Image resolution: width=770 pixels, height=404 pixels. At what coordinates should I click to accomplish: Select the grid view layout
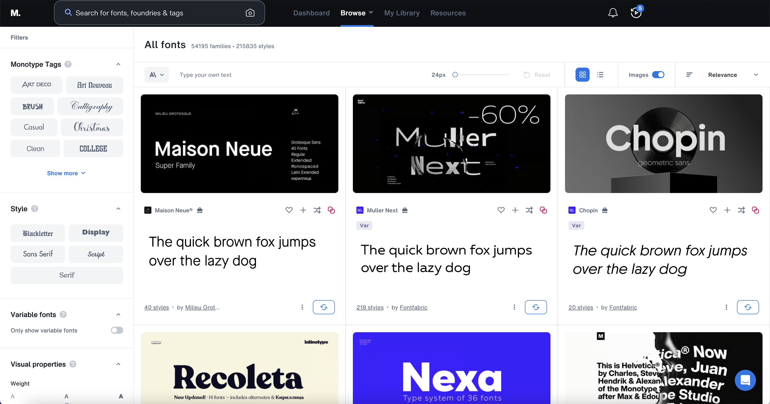tap(582, 75)
